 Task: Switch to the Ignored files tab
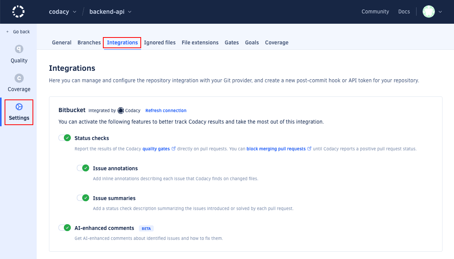(x=159, y=42)
